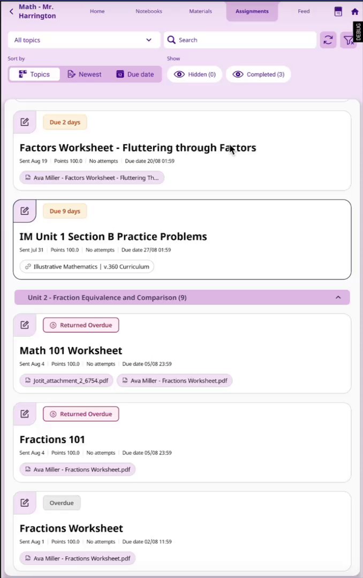Open Illustrative Mathematics v.360 Curriculum link
363x578 pixels.
(x=87, y=267)
